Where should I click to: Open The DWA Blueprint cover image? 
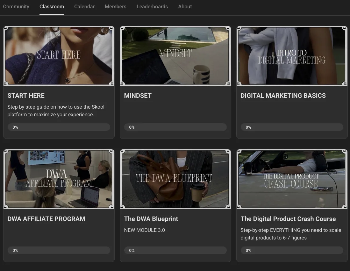[x=175, y=179]
